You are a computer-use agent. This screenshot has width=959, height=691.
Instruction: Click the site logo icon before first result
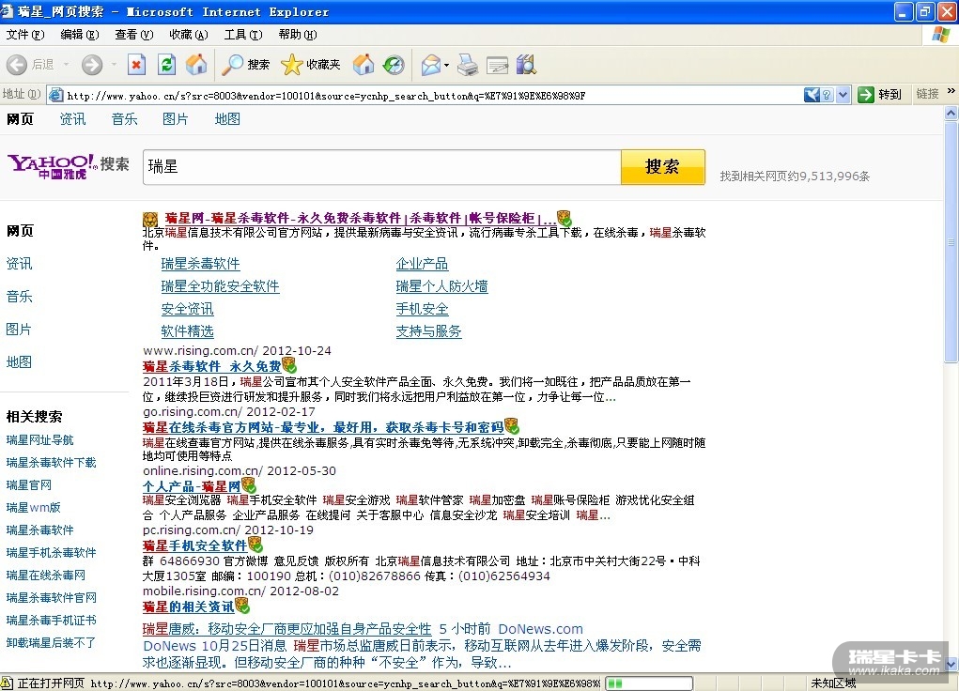150,219
